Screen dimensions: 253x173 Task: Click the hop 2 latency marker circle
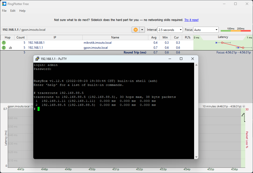pos(243,48)
